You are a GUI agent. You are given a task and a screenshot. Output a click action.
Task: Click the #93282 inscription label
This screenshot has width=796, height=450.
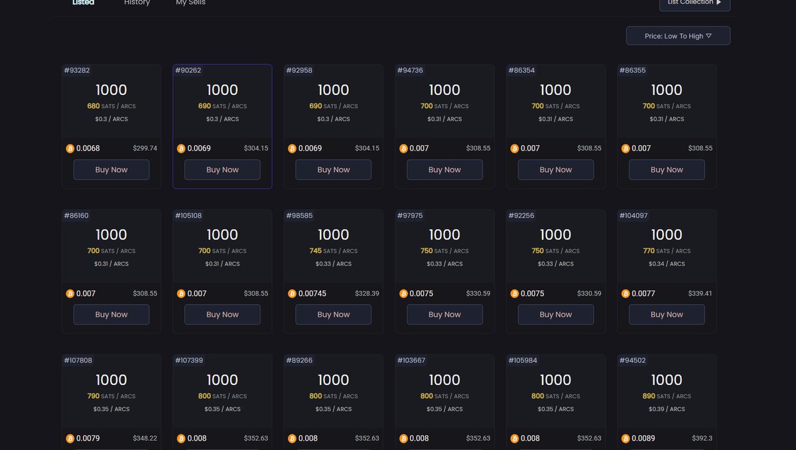click(77, 70)
